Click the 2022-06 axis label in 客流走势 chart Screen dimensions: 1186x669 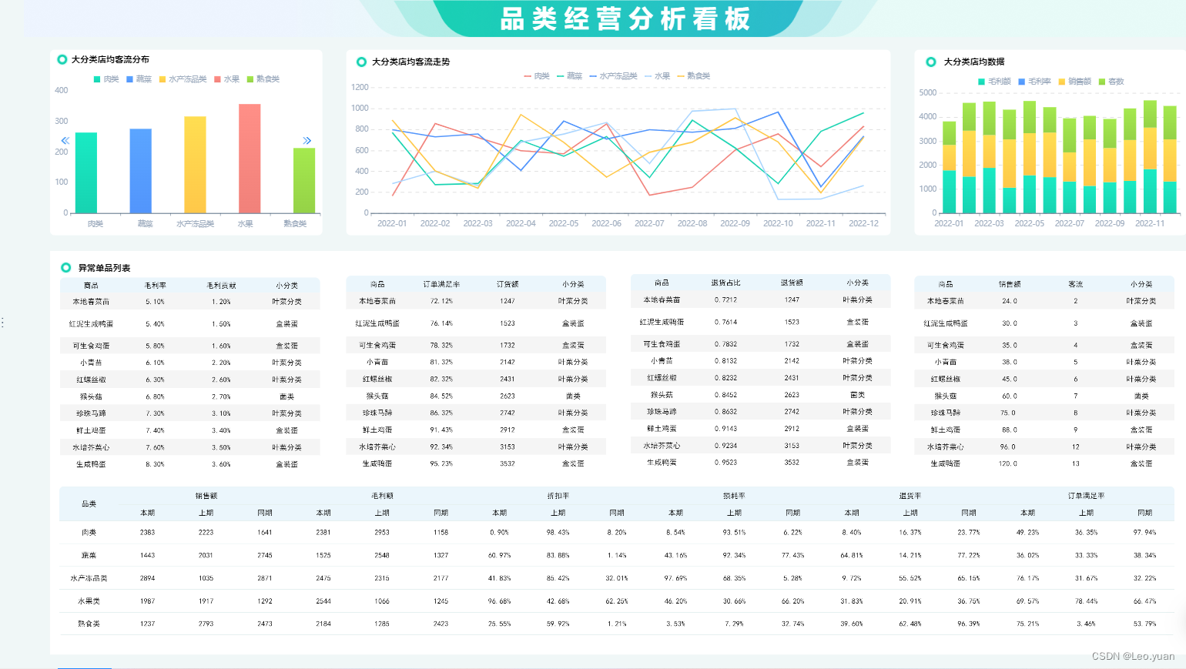coord(606,223)
